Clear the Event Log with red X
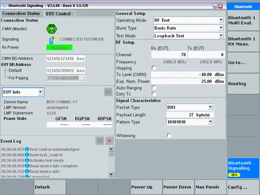Viewport: 260px width, 195px height. tap(109, 141)
